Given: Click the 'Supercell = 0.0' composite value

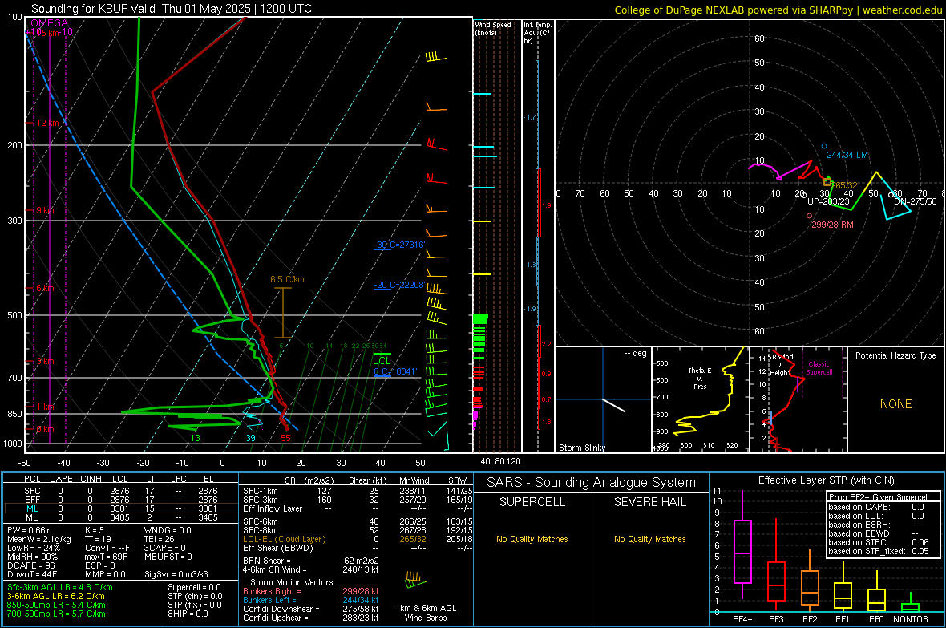Looking at the screenshot, I should point(194,587).
